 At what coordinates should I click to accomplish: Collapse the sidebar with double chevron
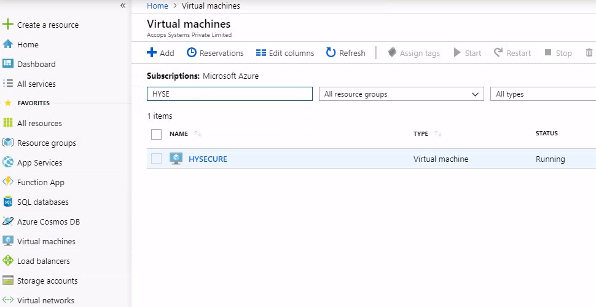pos(123,6)
